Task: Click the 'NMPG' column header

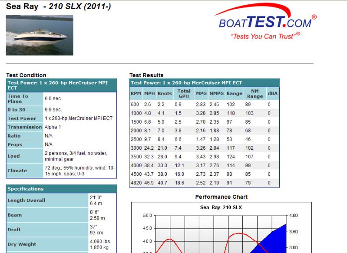Action: click(x=217, y=94)
